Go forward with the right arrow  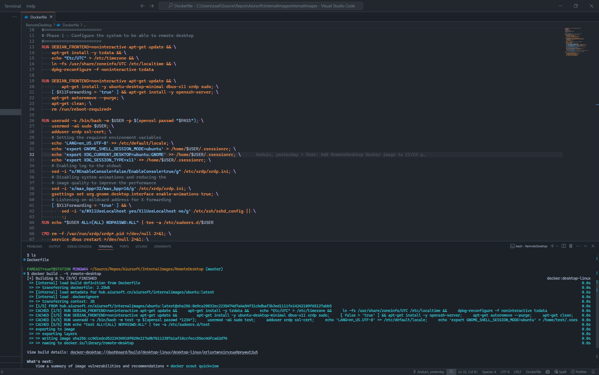coord(152,6)
